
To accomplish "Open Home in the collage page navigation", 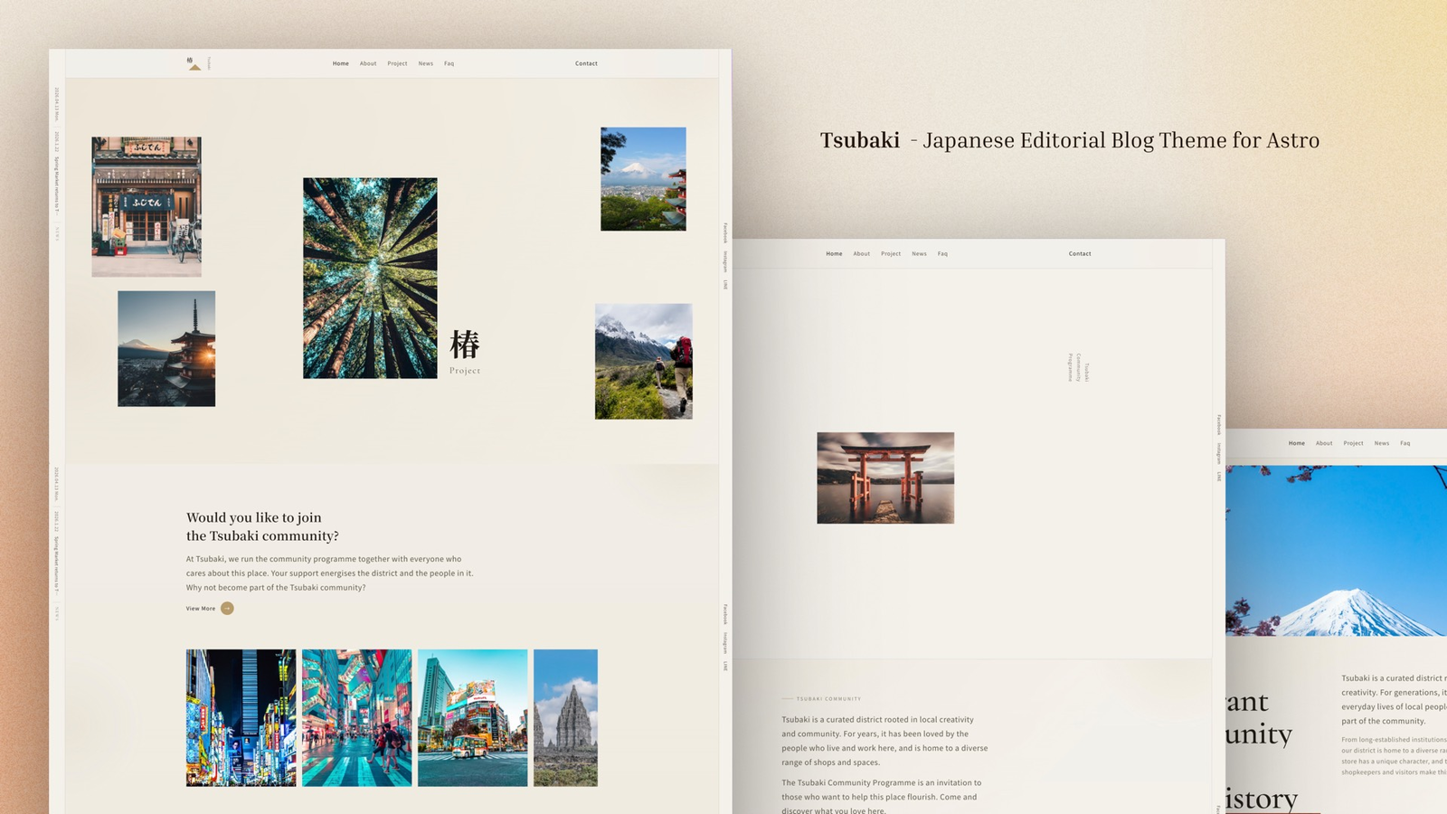I will (340, 63).
